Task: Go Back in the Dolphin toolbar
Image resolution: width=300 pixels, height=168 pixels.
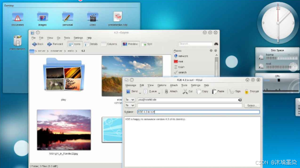Action: point(38,44)
